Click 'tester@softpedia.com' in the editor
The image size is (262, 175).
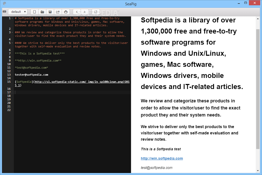(x=31, y=75)
